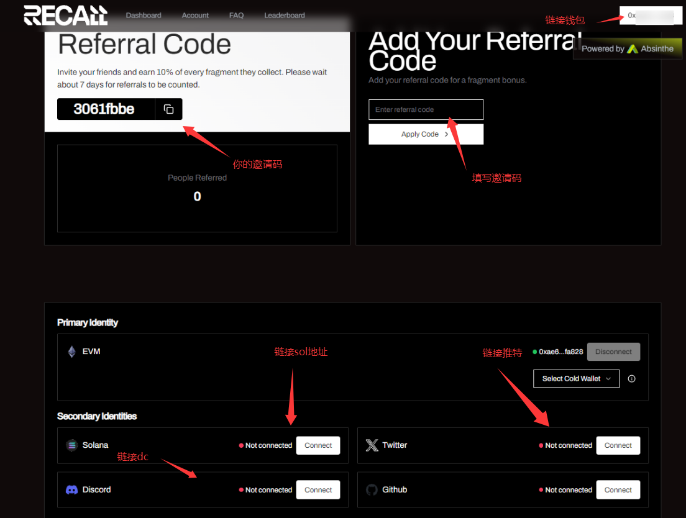Disconnect the EVM wallet

click(x=613, y=352)
